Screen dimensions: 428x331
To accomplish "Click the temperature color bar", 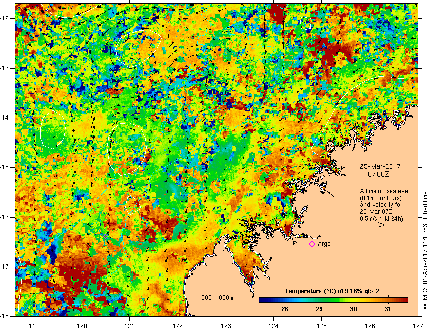I will point(333,300).
